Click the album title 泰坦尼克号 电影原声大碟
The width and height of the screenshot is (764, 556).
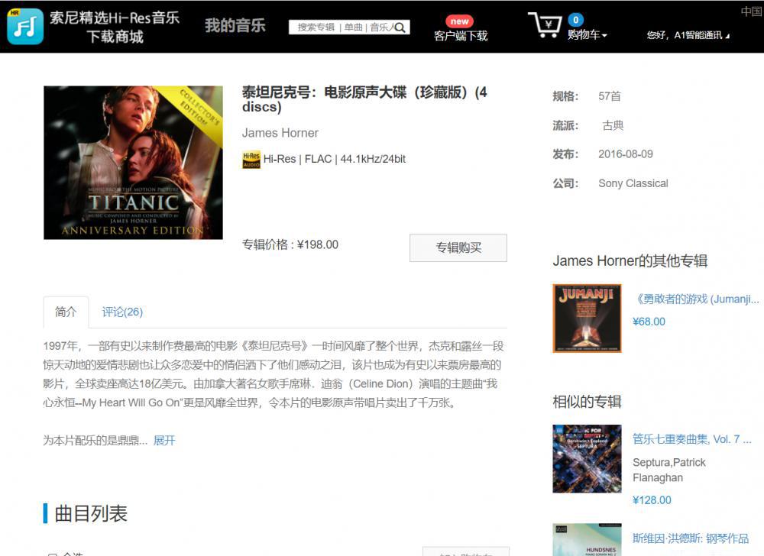364,99
